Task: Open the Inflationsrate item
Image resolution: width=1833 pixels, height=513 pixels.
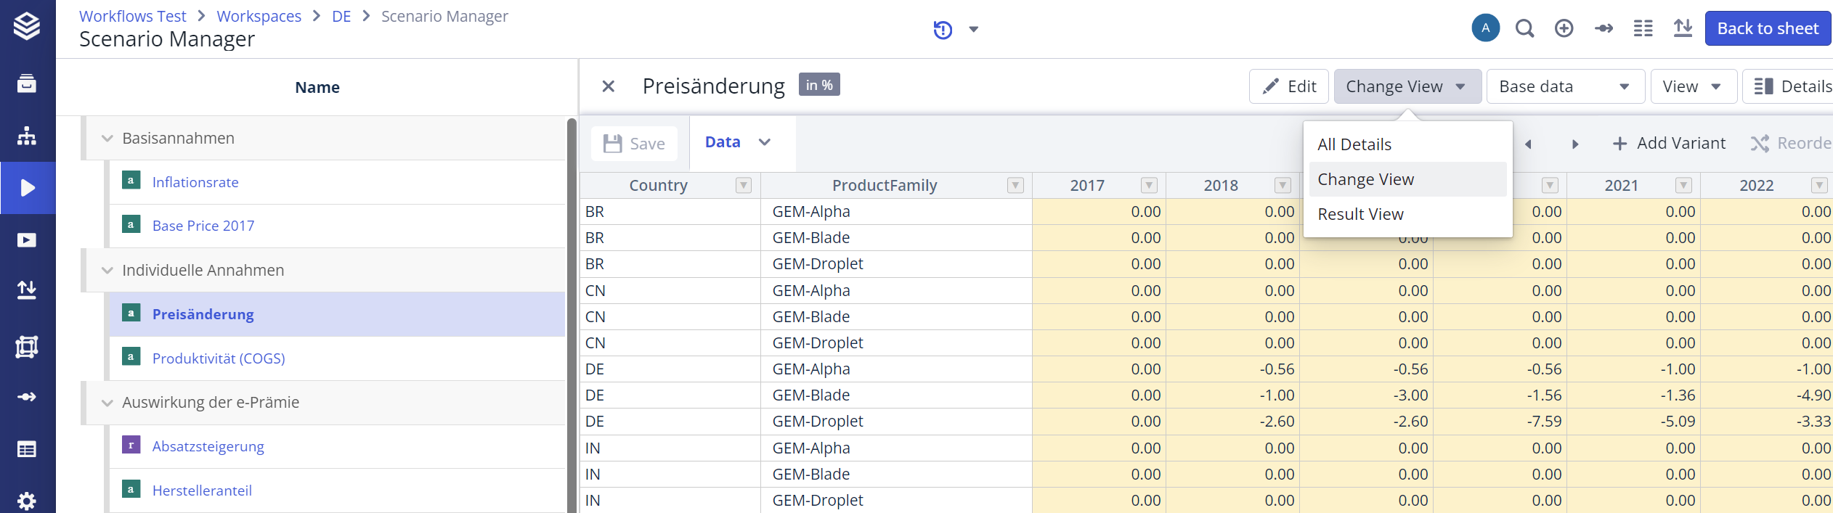Action: click(x=195, y=182)
